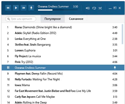
Task: Seek within the Endless Summer progress bar
Action: coord(58,10)
